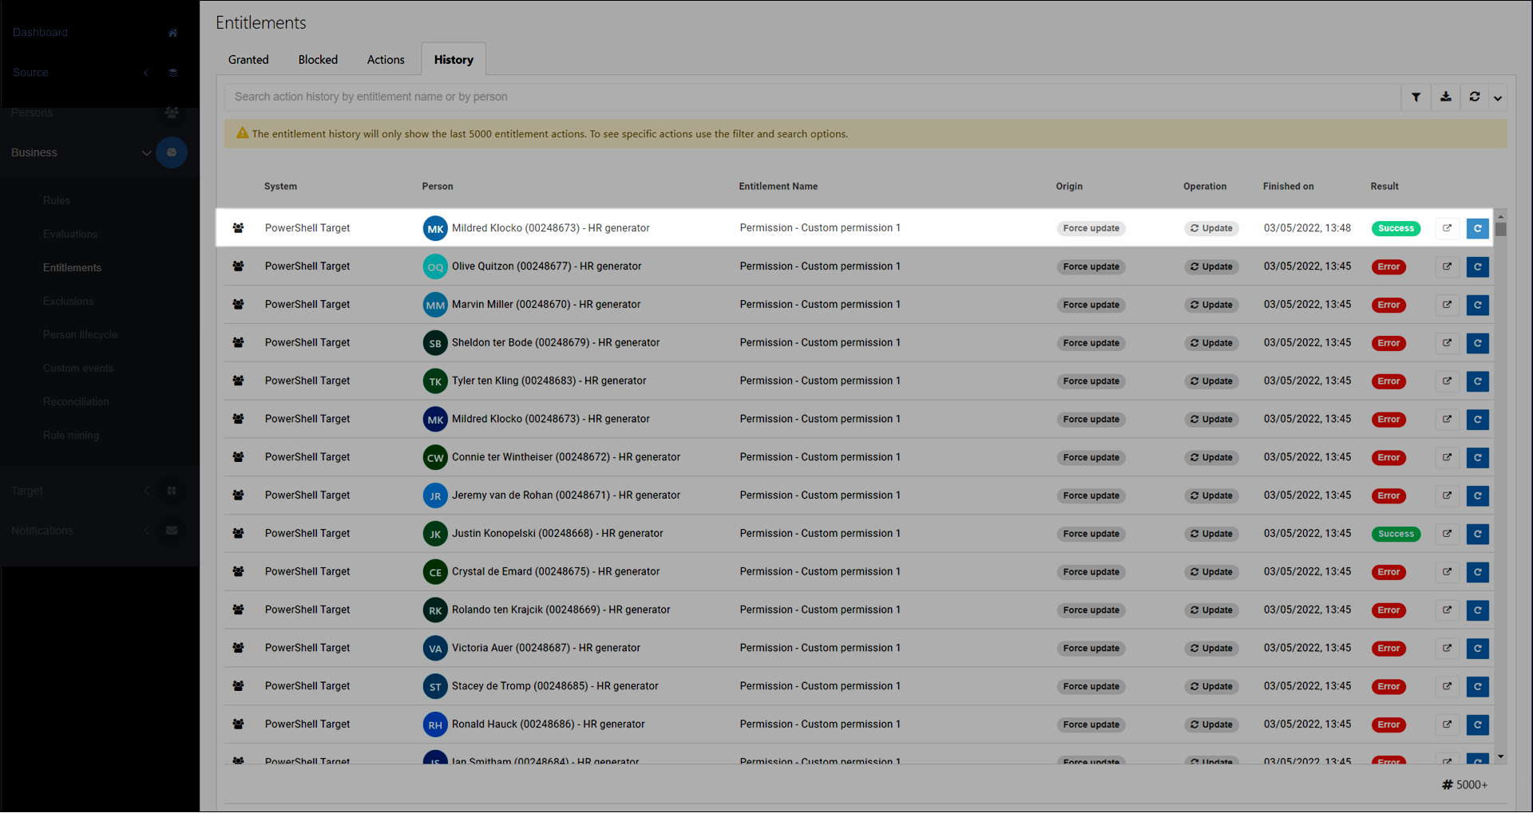Click Dashboard home icon in sidebar
This screenshot has height=813, width=1533.
172,33
